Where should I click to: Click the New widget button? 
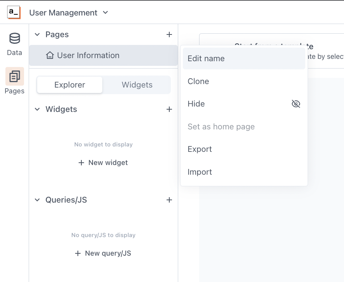click(x=103, y=163)
